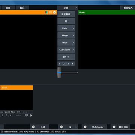Open settings gear left of 外部 button

[33, 127]
